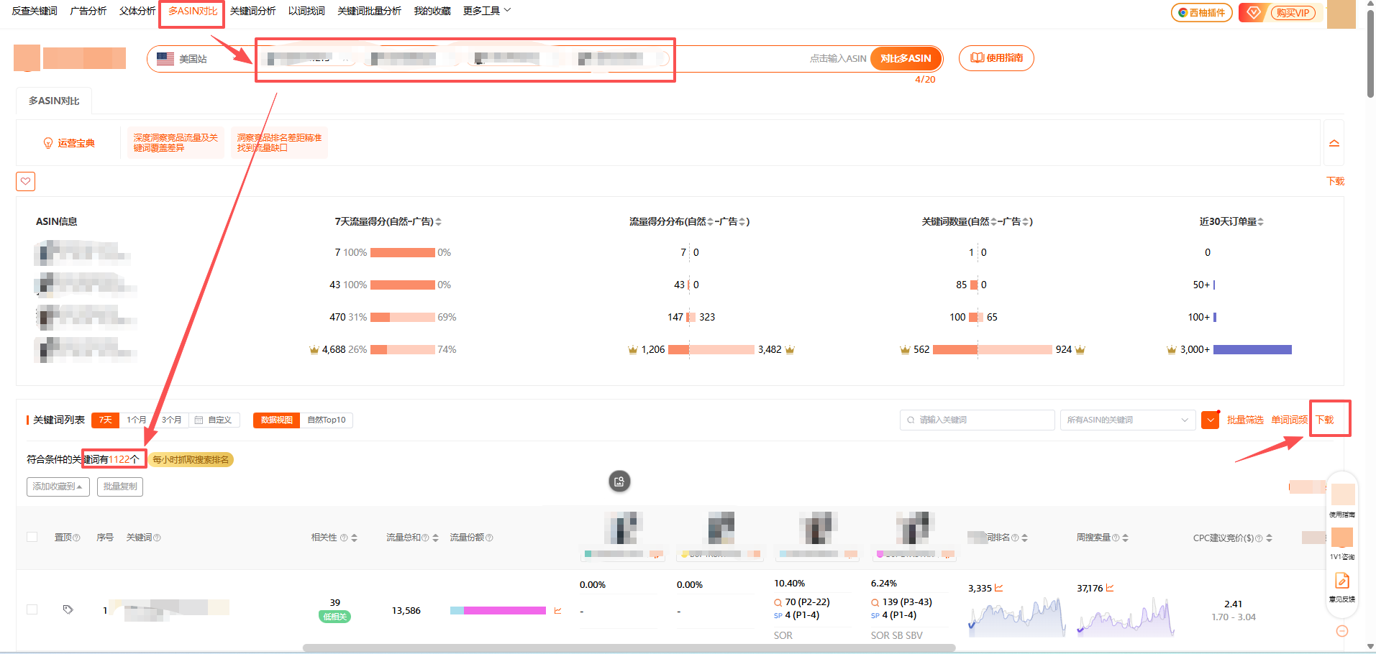This screenshot has width=1376, height=654.
Task: Open the 更多工具 menu
Action: [x=486, y=11]
